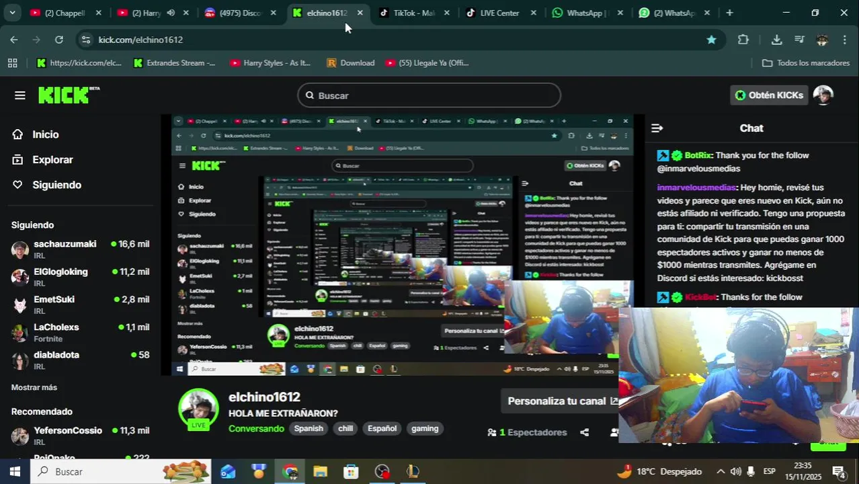Reload the page
The image size is (859, 484).
click(59, 40)
